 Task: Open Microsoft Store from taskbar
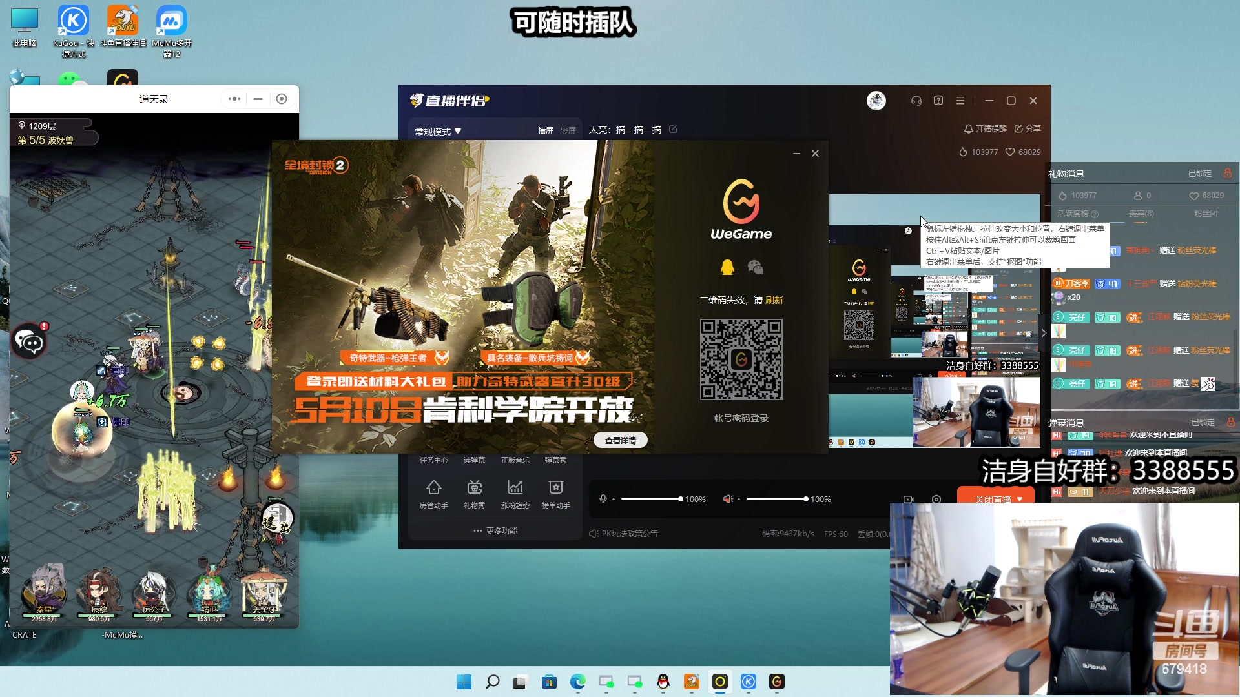tap(549, 682)
